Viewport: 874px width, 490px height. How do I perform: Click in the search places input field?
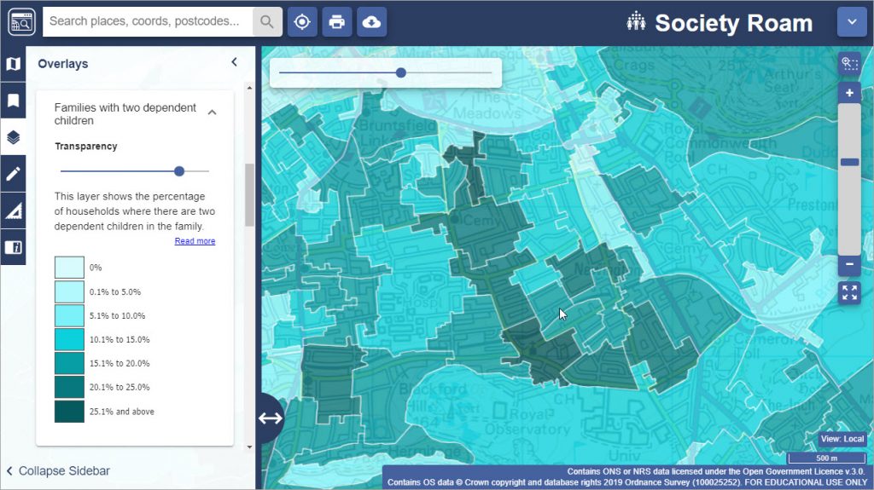click(x=147, y=21)
